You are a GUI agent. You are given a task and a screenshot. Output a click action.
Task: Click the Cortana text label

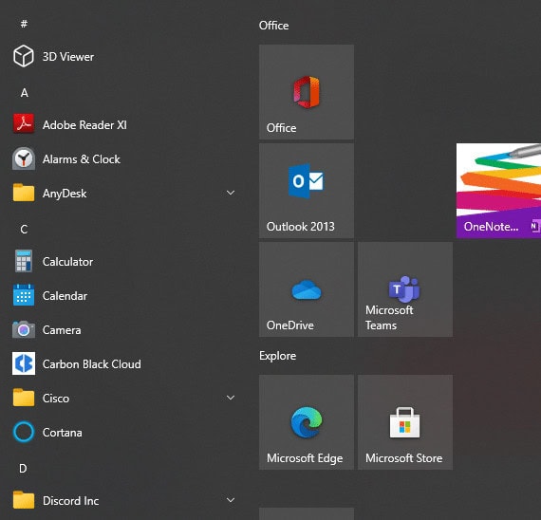63,433
